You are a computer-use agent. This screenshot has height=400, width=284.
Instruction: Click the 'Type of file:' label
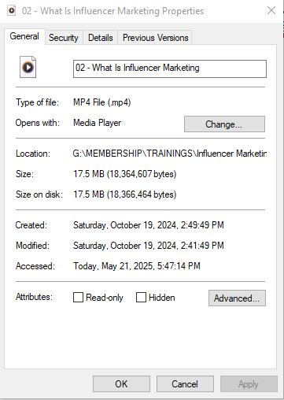click(37, 102)
